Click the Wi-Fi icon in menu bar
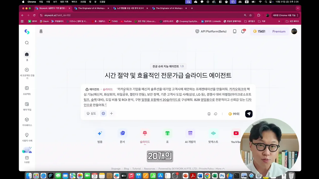Viewport: 319px width, 179px height. pyautogui.click(x=260, y=2)
